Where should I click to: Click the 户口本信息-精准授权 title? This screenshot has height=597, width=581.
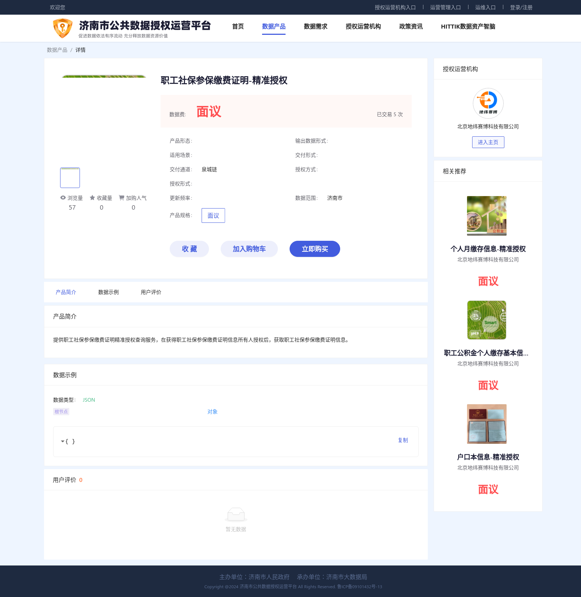point(488,457)
